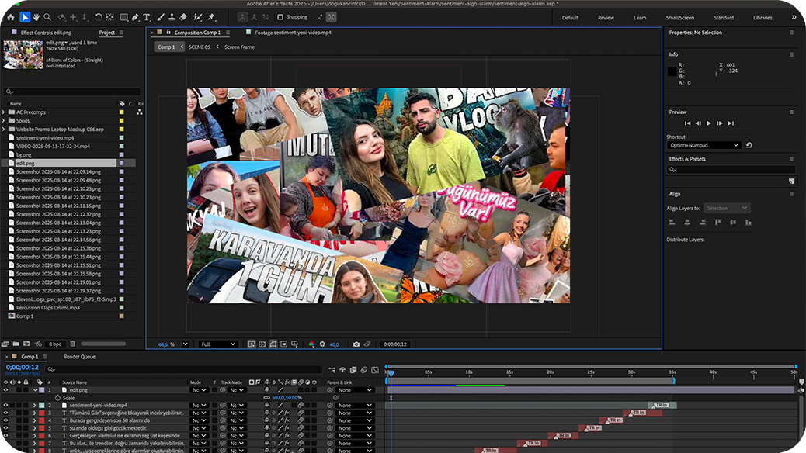Select the Brush tool

click(159, 17)
